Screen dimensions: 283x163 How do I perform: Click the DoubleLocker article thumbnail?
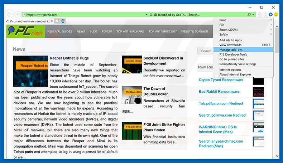tap(132, 95)
